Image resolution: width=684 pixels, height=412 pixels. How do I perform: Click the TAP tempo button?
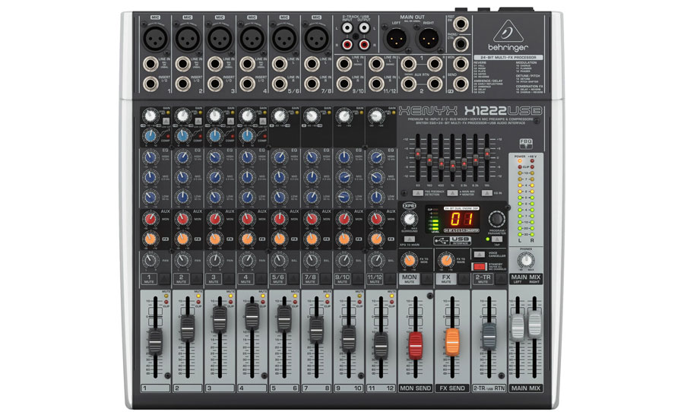coord(496,239)
